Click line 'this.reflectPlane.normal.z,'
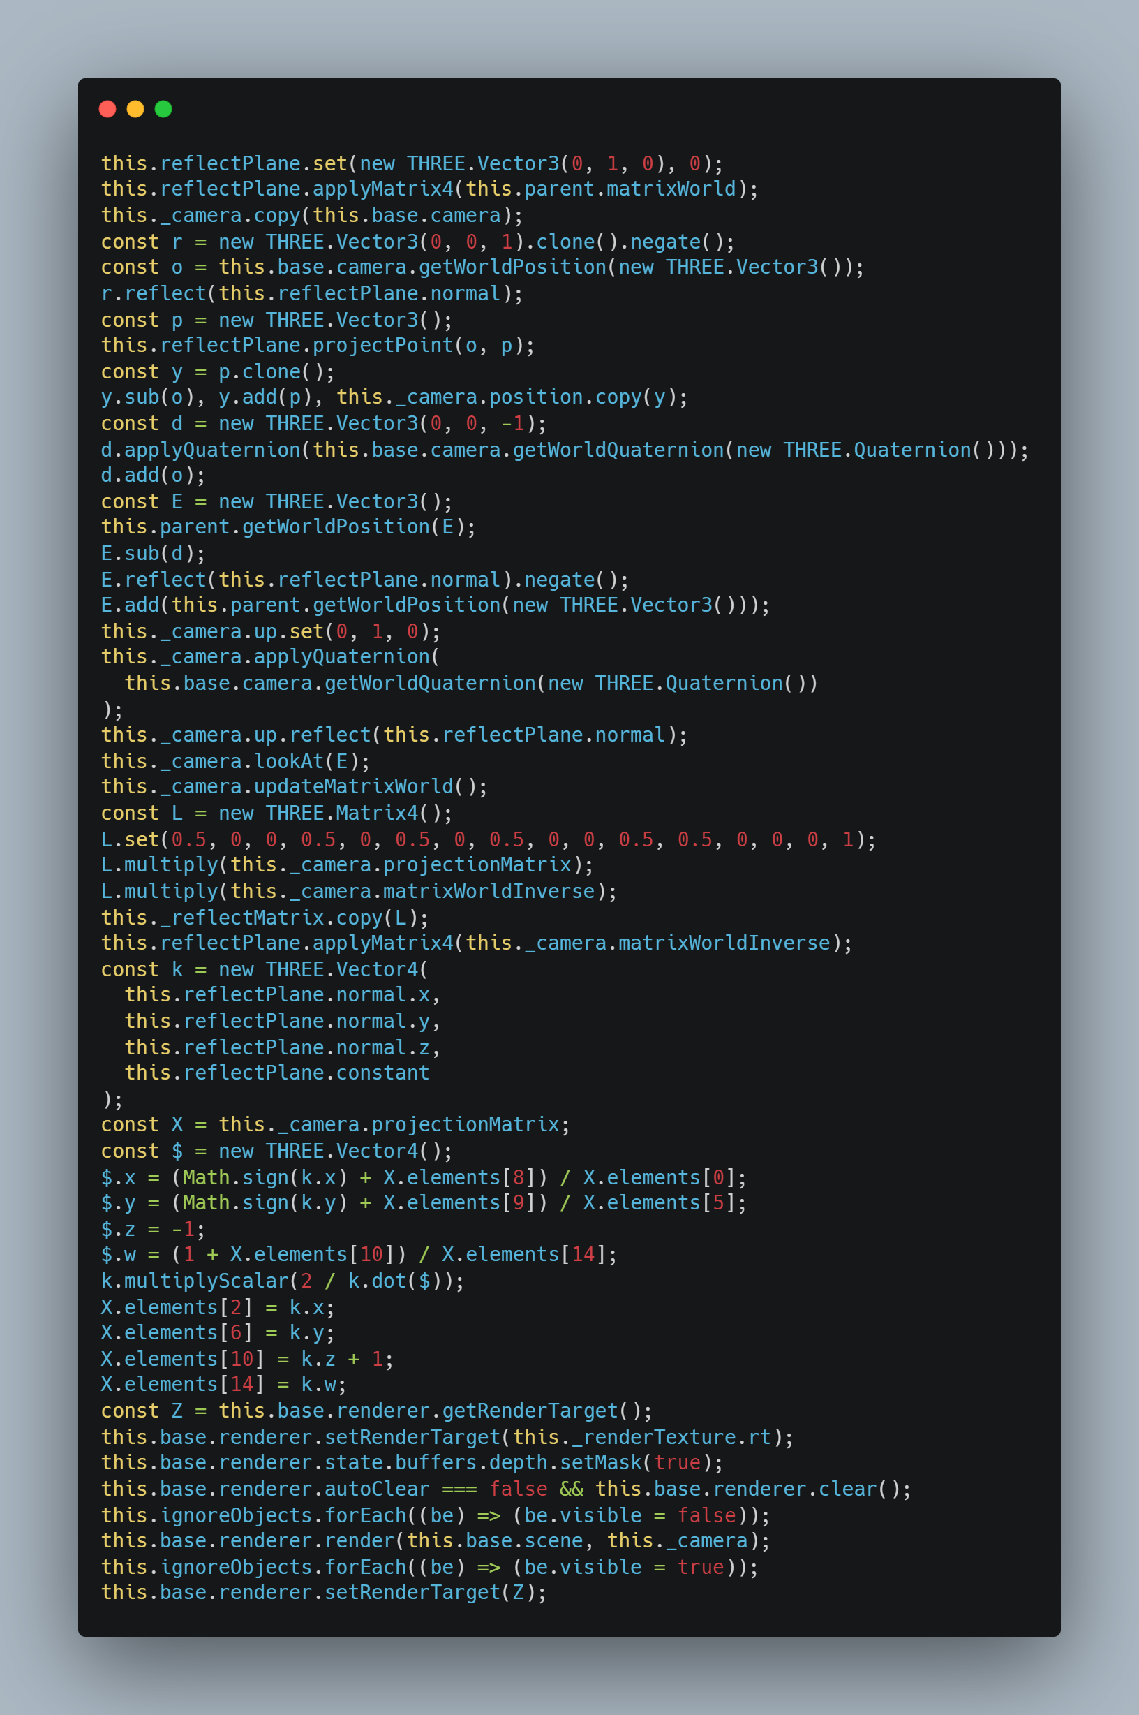This screenshot has height=1715, width=1139. click(283, 1048)
